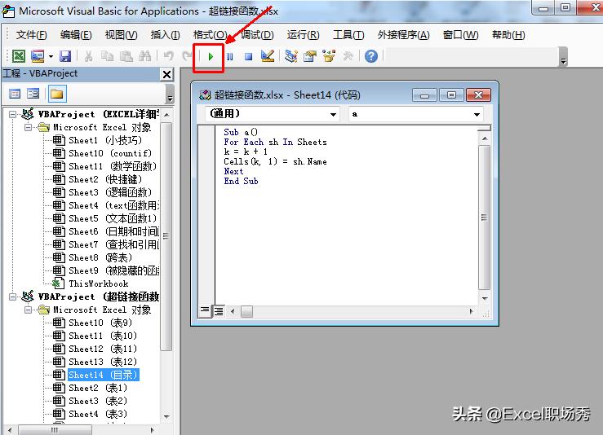Open the 帮助(H) menu
The width and height of the screenshot is (603, 435).
coord(508,35)
